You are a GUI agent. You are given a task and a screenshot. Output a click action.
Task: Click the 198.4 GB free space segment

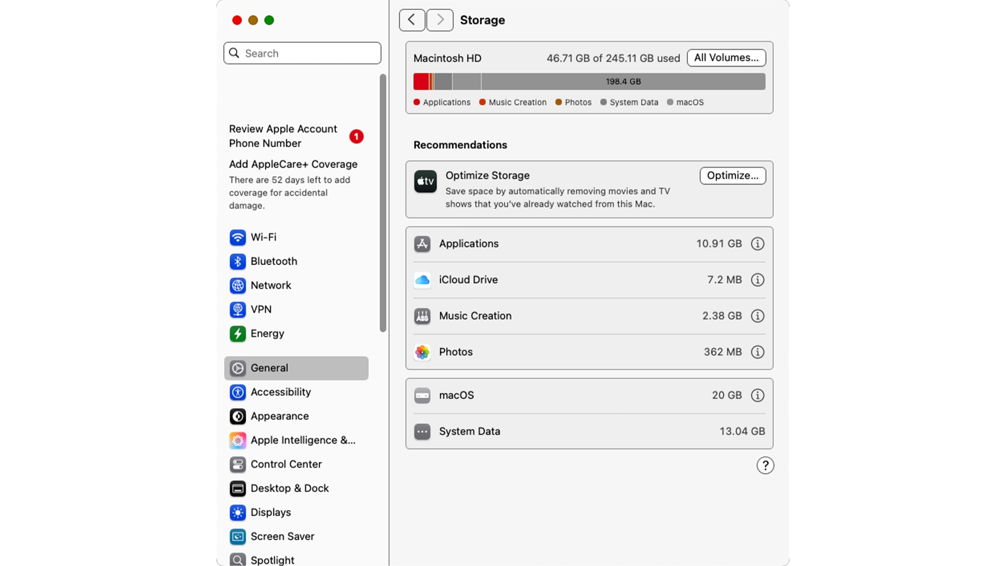point(623,82)
